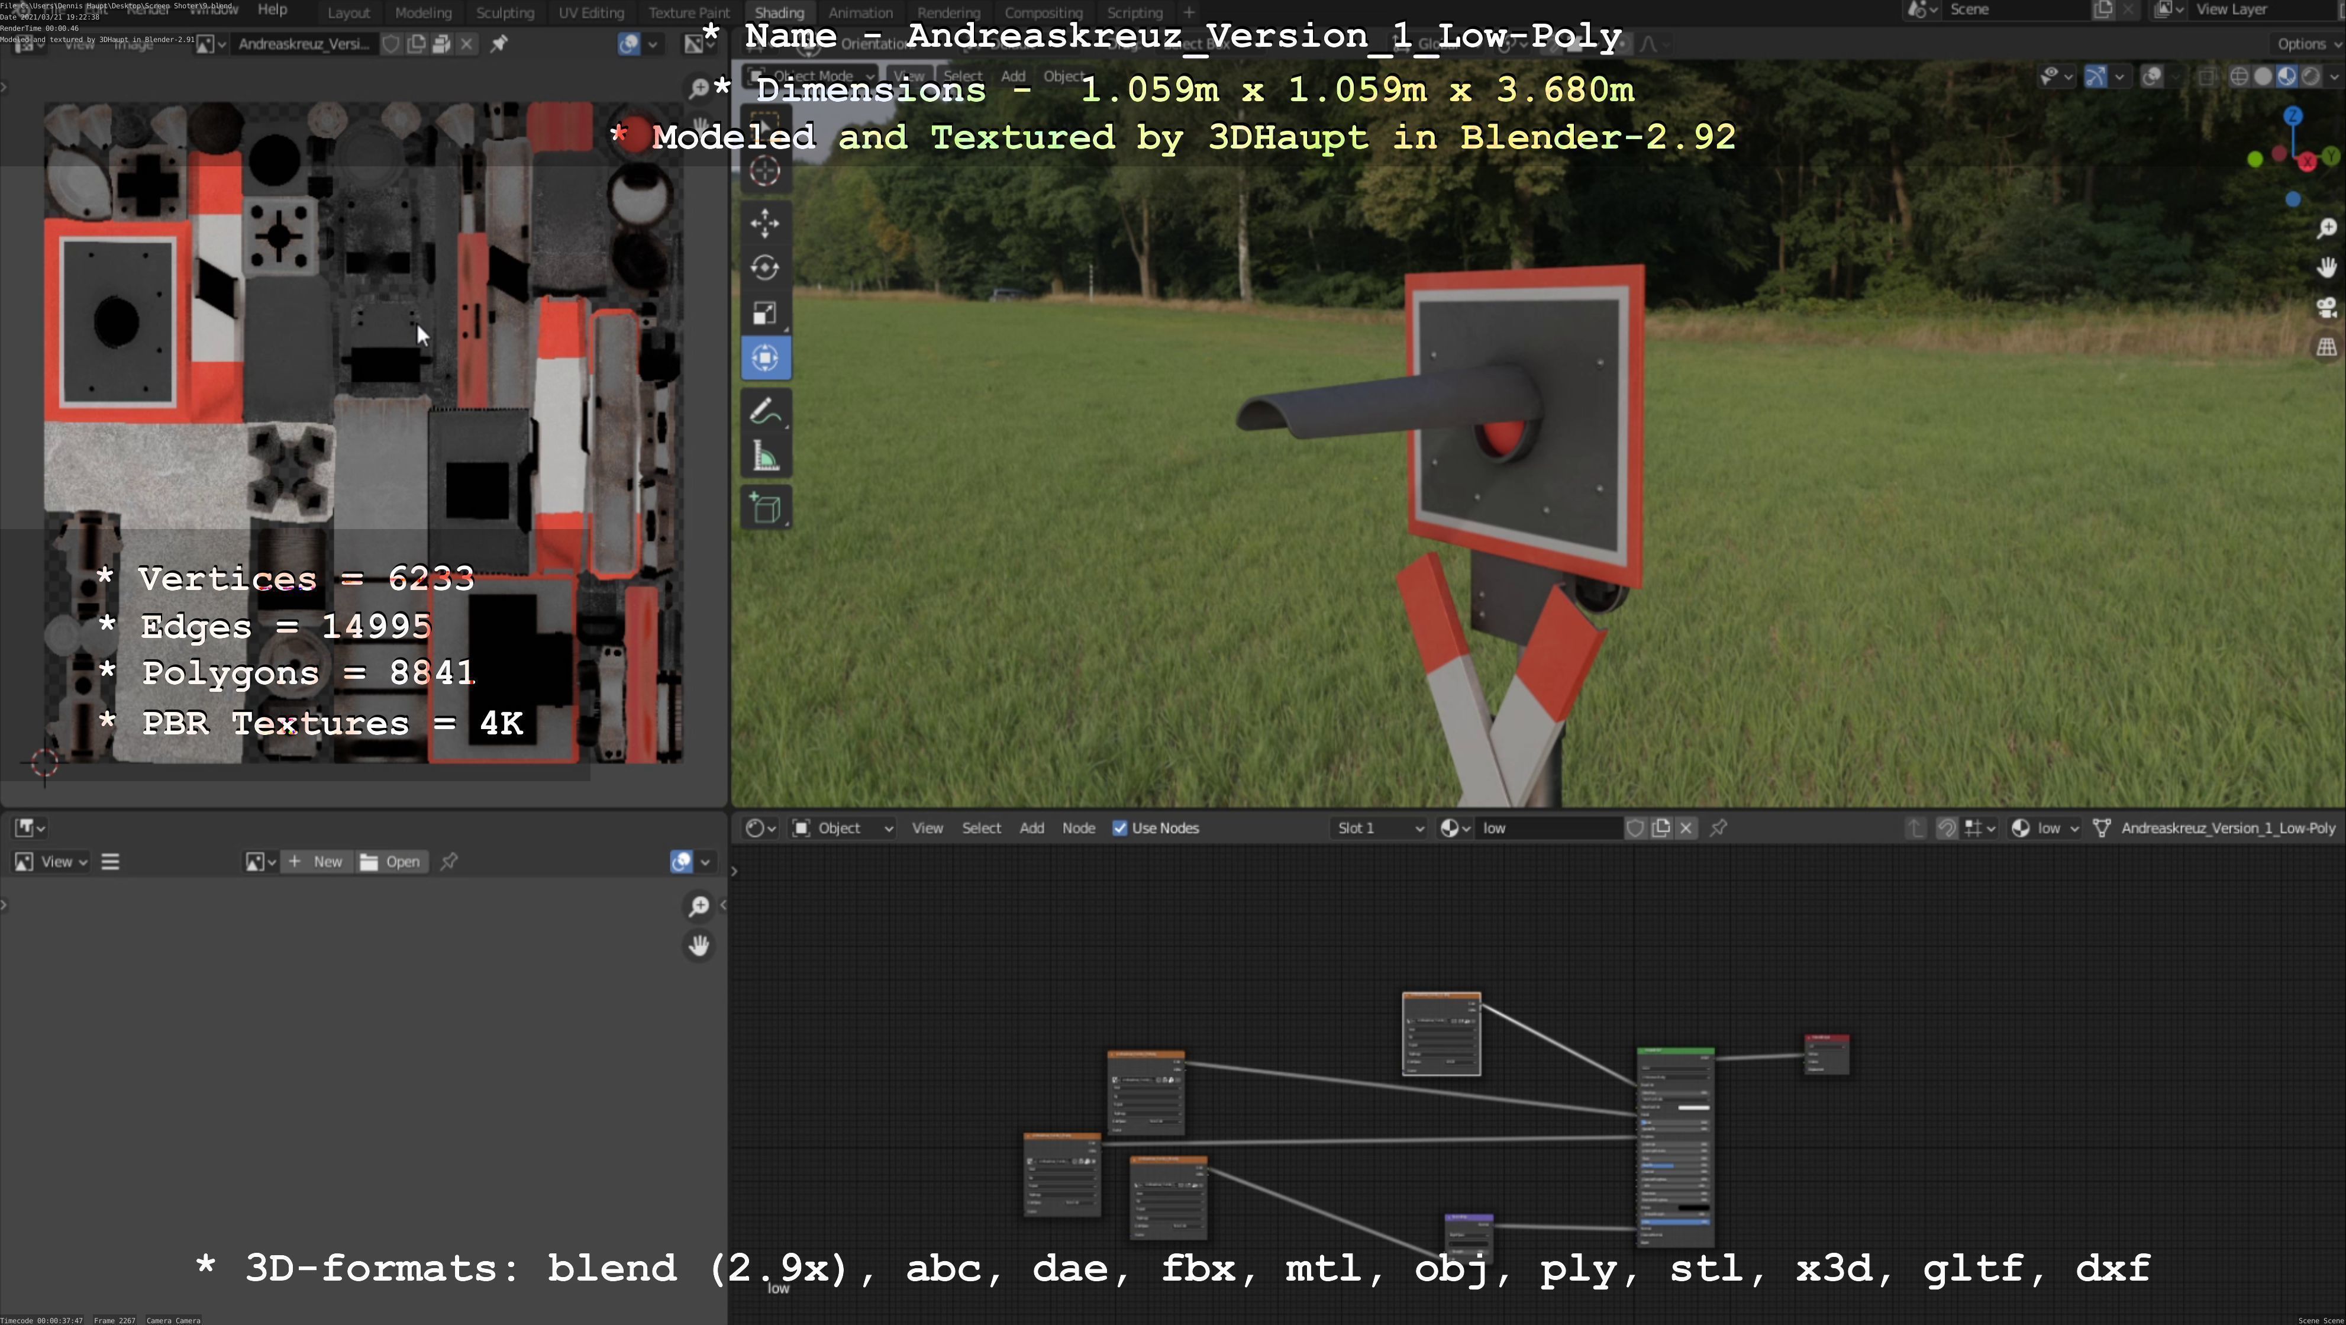Toggle overlays in the upper image editor

(628, 44)
